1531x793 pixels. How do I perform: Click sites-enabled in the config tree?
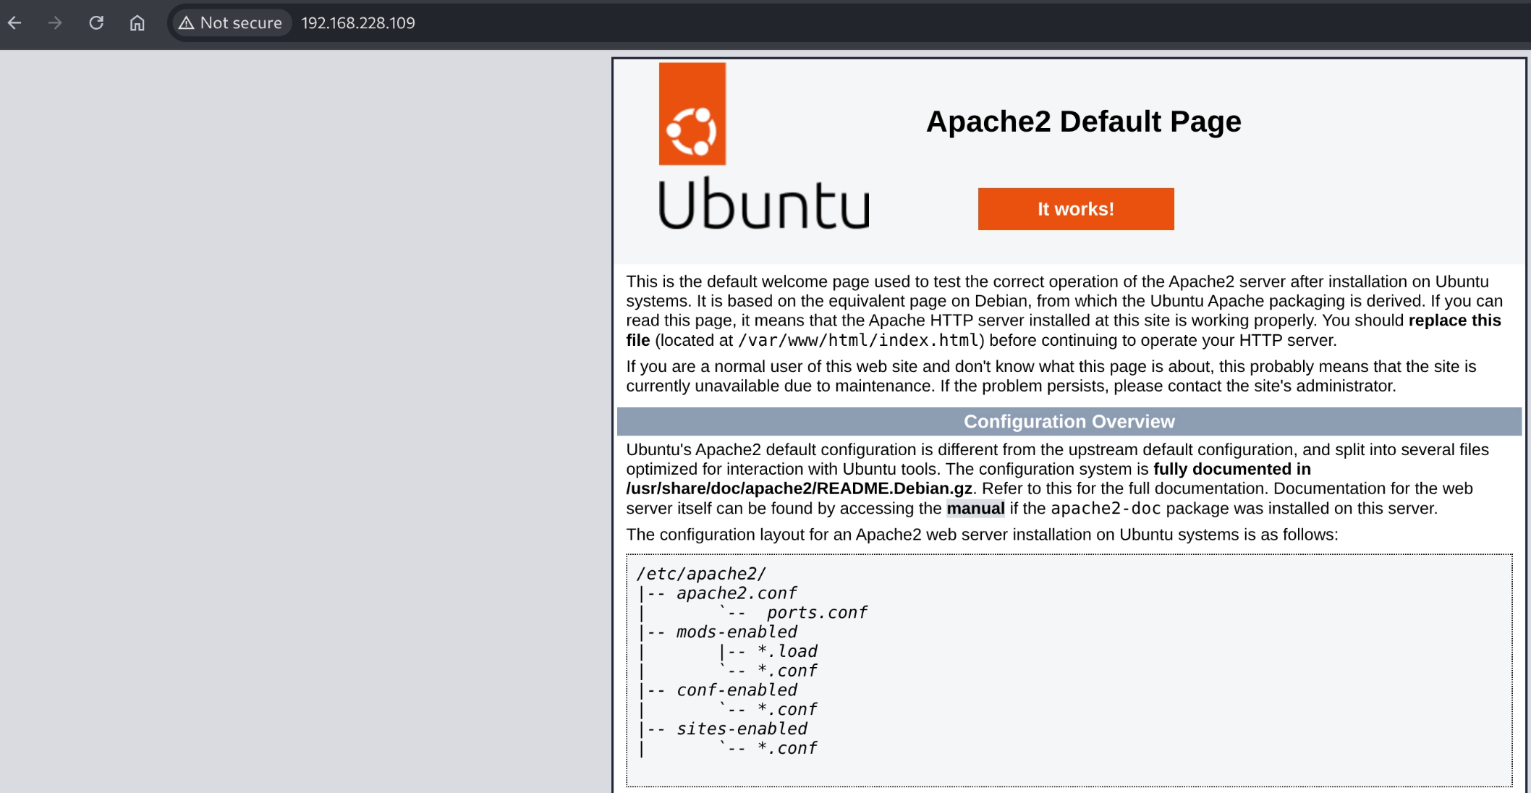(741, 729)
